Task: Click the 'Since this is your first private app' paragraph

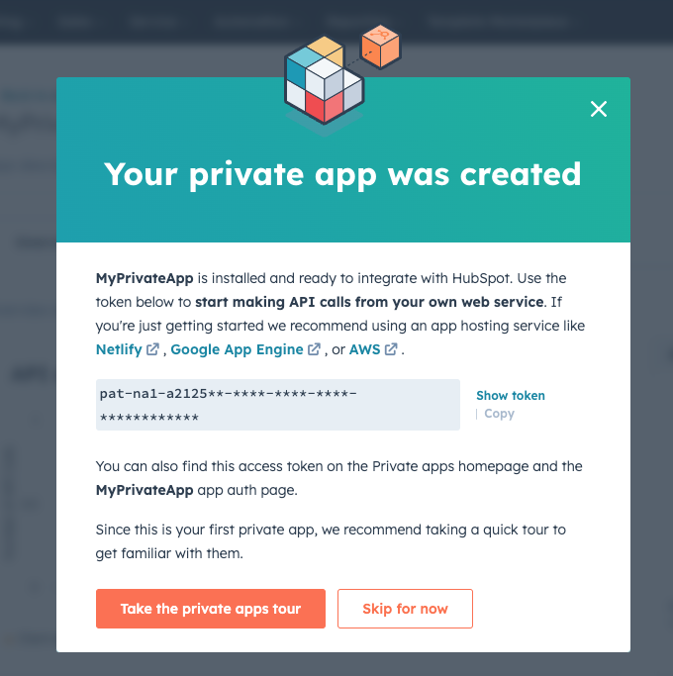Action: pyautogui.click(x=331, y=541)
